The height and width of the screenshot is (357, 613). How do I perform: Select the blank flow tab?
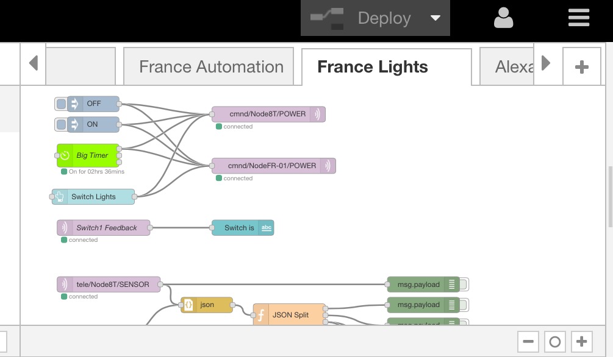(81, 66)
